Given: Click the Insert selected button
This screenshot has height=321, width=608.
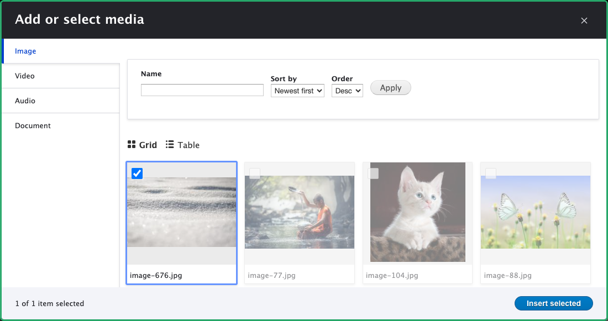Looking at the screenshot, I should [x=553, y=303].
